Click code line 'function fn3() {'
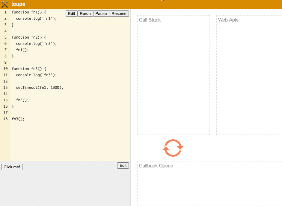Viewport: 282px width, 206px height. 29,69
